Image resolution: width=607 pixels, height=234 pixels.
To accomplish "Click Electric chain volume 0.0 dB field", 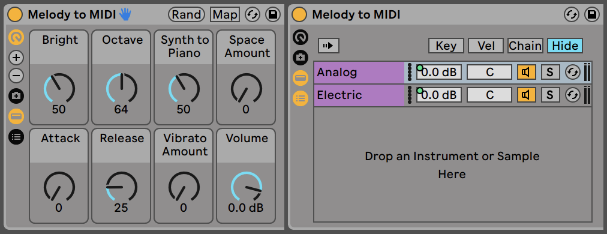I will pyautogui.click(x=439, y=95).
